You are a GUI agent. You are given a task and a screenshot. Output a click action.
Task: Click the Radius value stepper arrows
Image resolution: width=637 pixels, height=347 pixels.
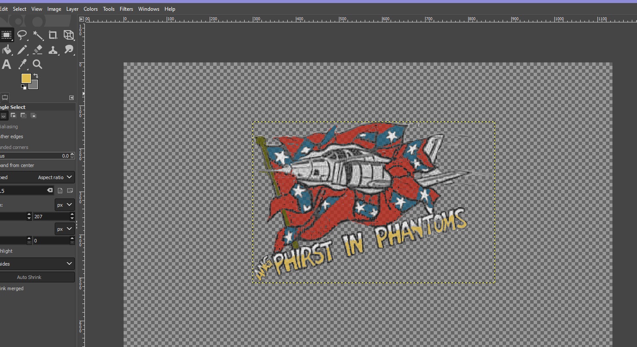[72, 156]
